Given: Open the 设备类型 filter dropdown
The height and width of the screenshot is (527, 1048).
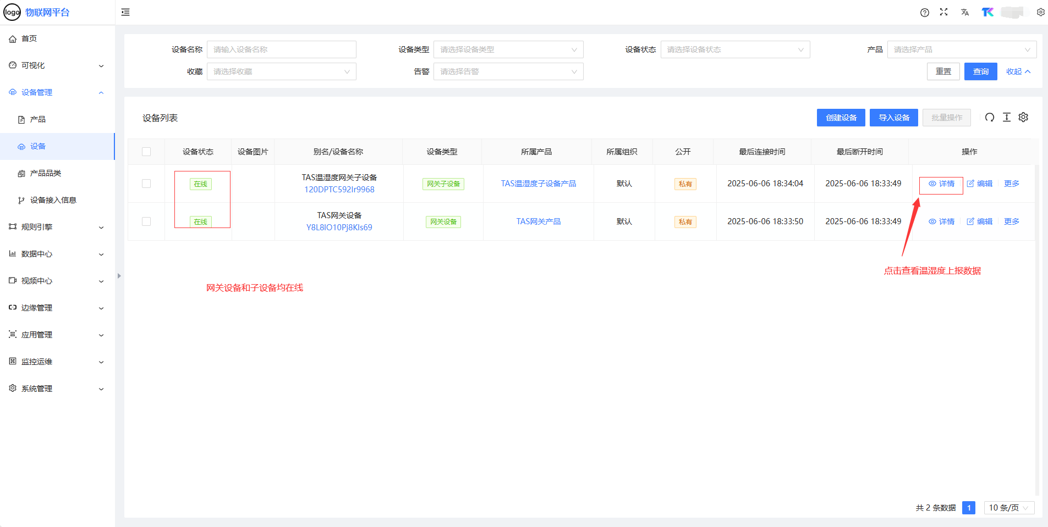Looking at the screenshot, I should (x=508, y=49).
